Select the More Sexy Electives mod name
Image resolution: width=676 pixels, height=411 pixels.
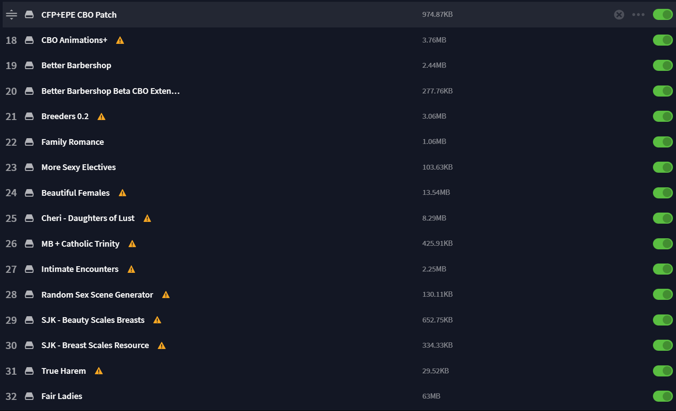[78, 167]
